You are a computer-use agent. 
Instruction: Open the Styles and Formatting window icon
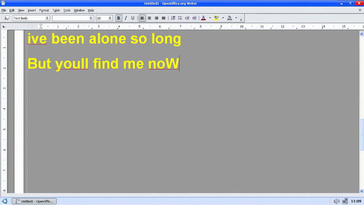7,18
